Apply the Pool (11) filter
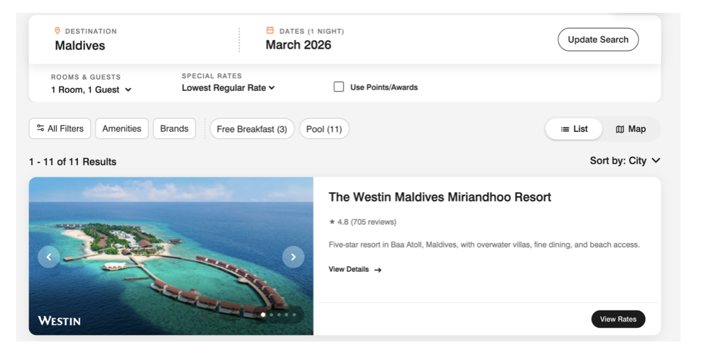The image size is (701, 358). coord(324,129)
